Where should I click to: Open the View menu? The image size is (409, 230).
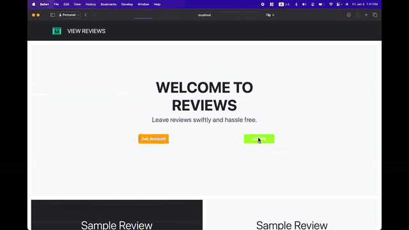pyautogui.click(x=77, y=4)
